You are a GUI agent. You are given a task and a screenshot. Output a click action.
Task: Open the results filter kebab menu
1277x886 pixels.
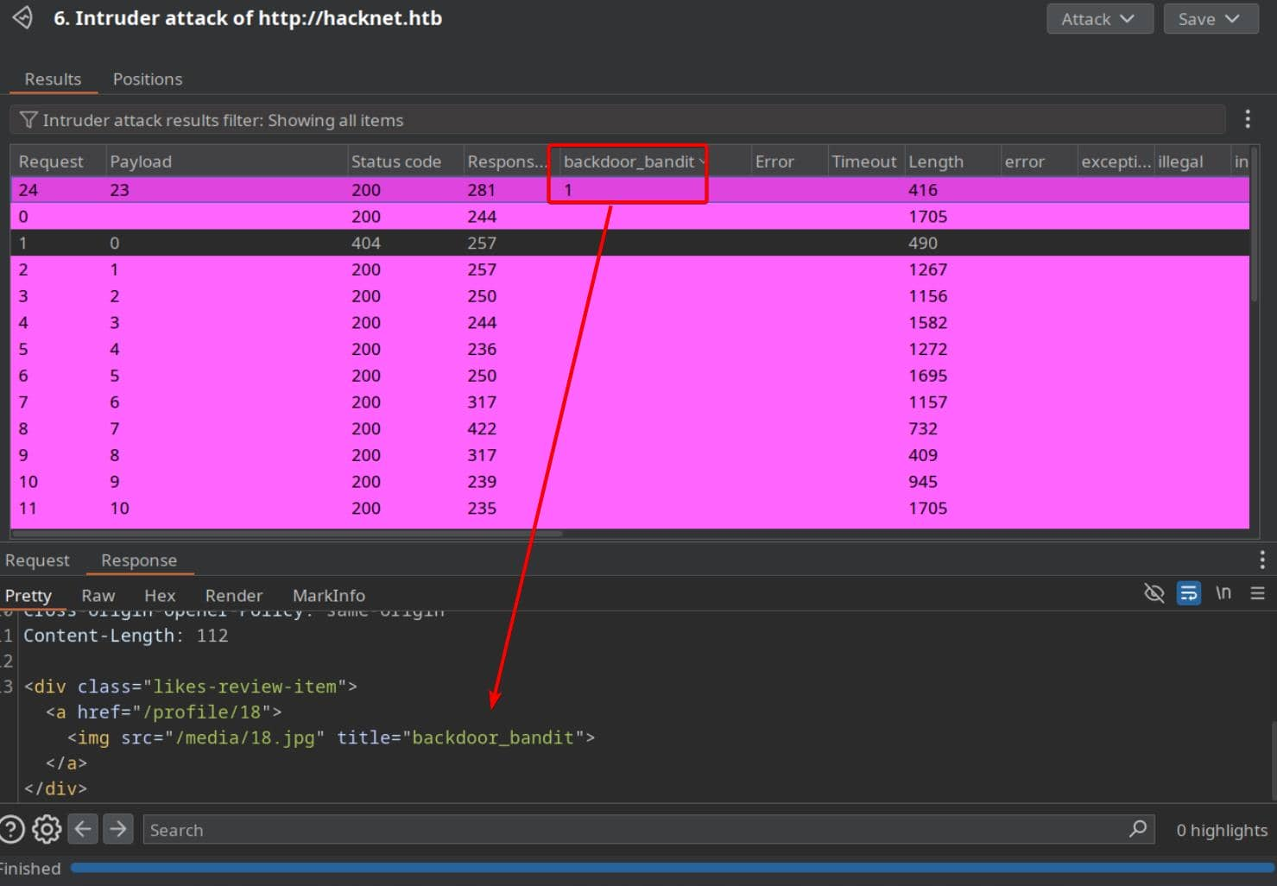click(1247, 119)
